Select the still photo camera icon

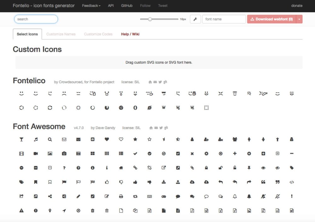64,154
